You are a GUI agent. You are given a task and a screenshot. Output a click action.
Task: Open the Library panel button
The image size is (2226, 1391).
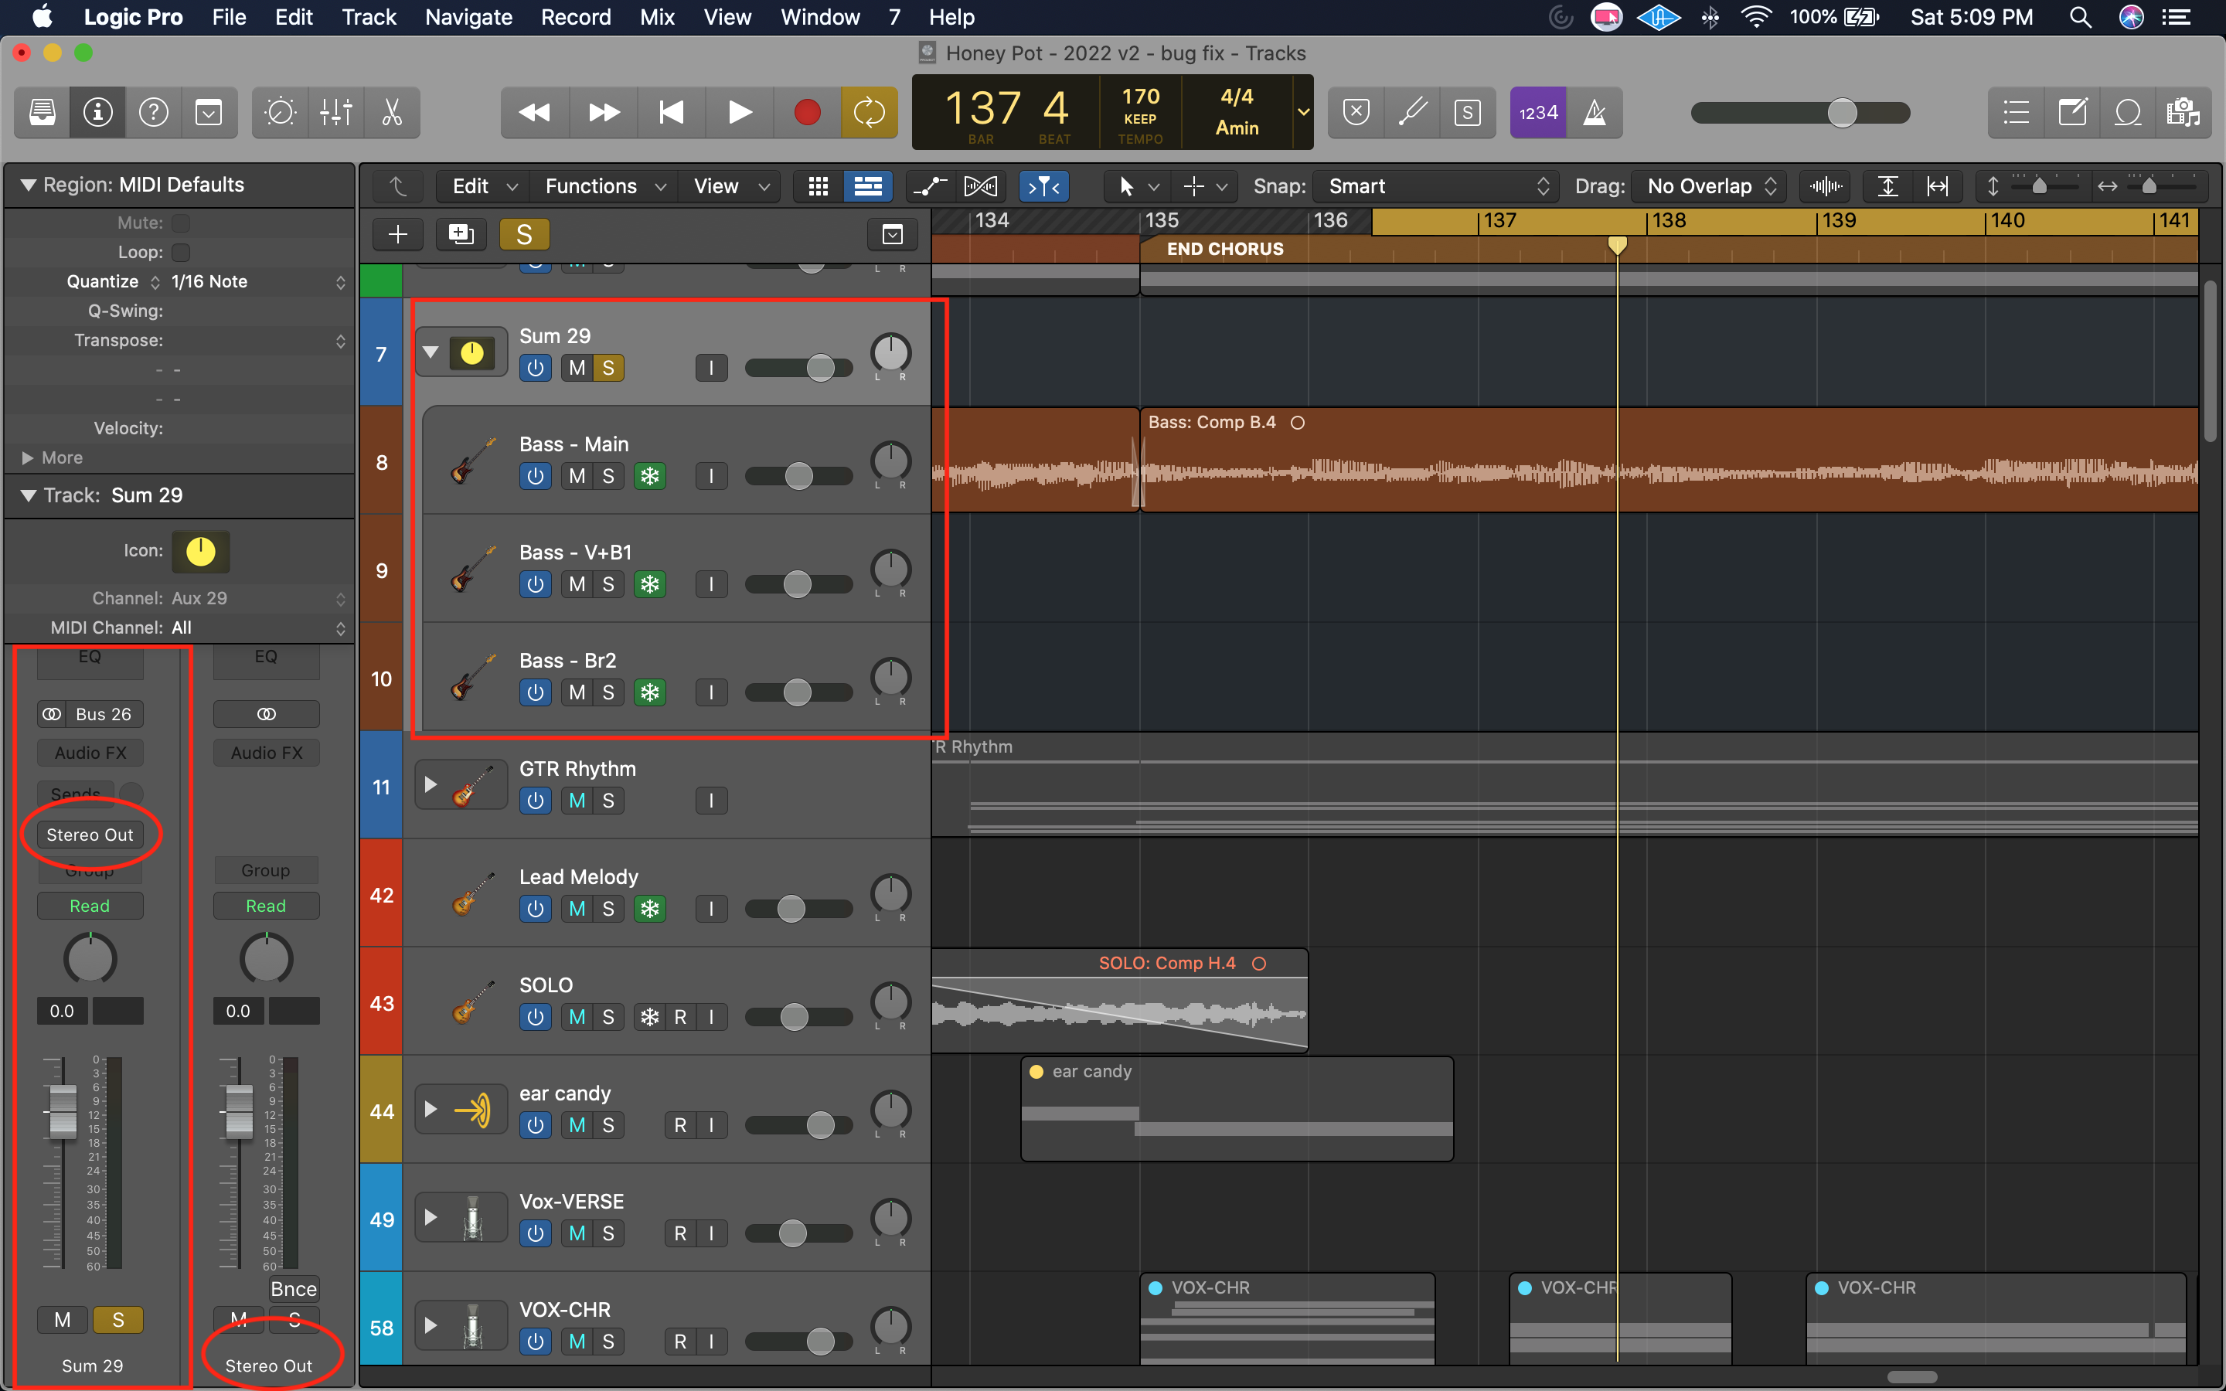coord(43,112)
